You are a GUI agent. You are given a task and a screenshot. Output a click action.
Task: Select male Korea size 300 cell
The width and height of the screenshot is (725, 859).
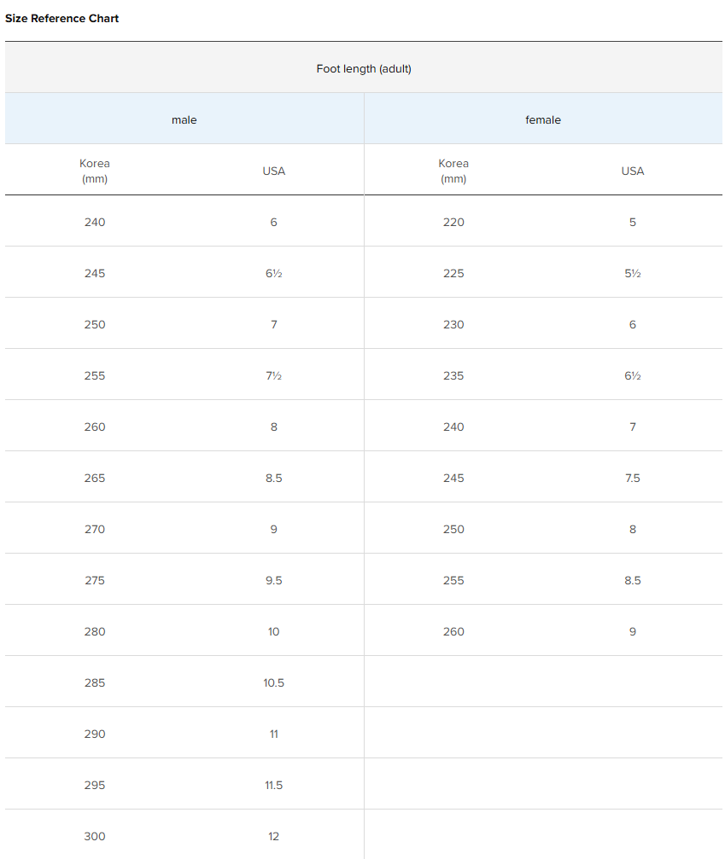point(95,836)
